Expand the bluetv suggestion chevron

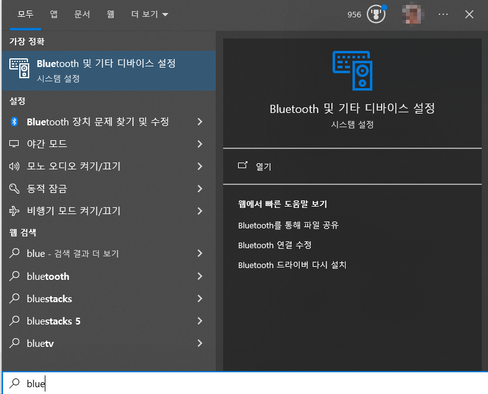pos(200,343)
